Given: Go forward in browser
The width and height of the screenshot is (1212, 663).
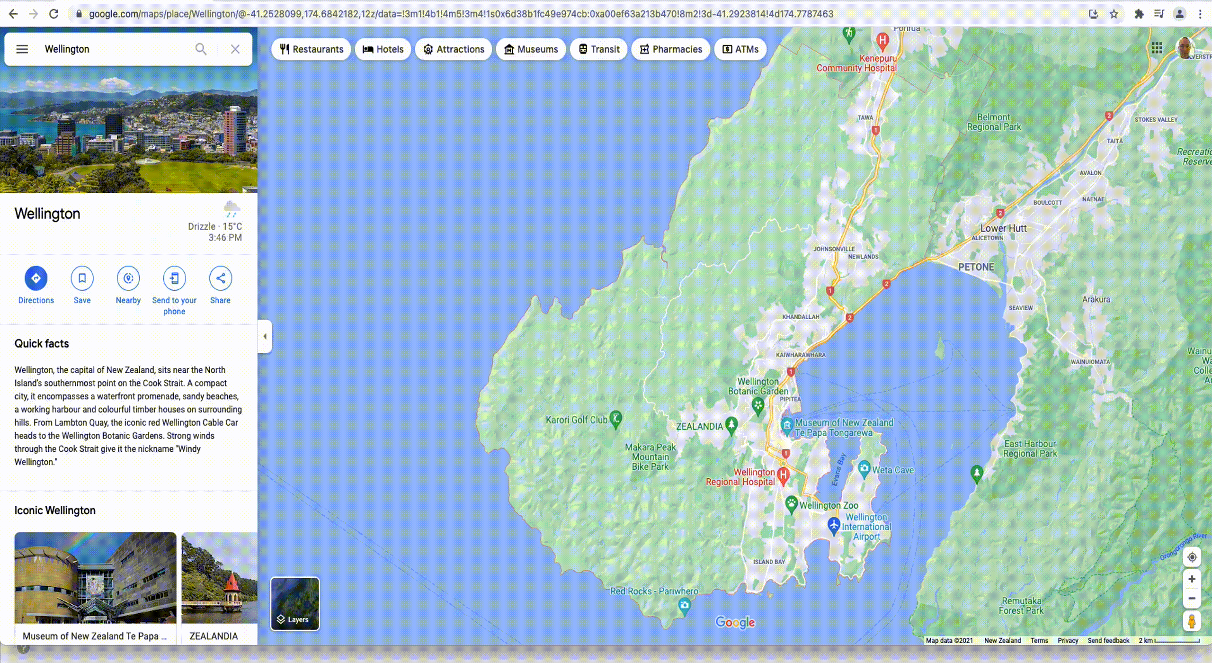Looking at the screenshot, I should click(x=33, y=14).
